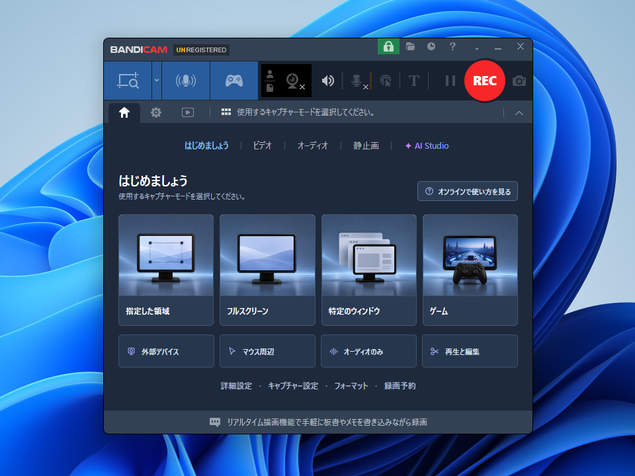
Task: Click the オーディオのみ button
Action: click(x=368, y=351)
